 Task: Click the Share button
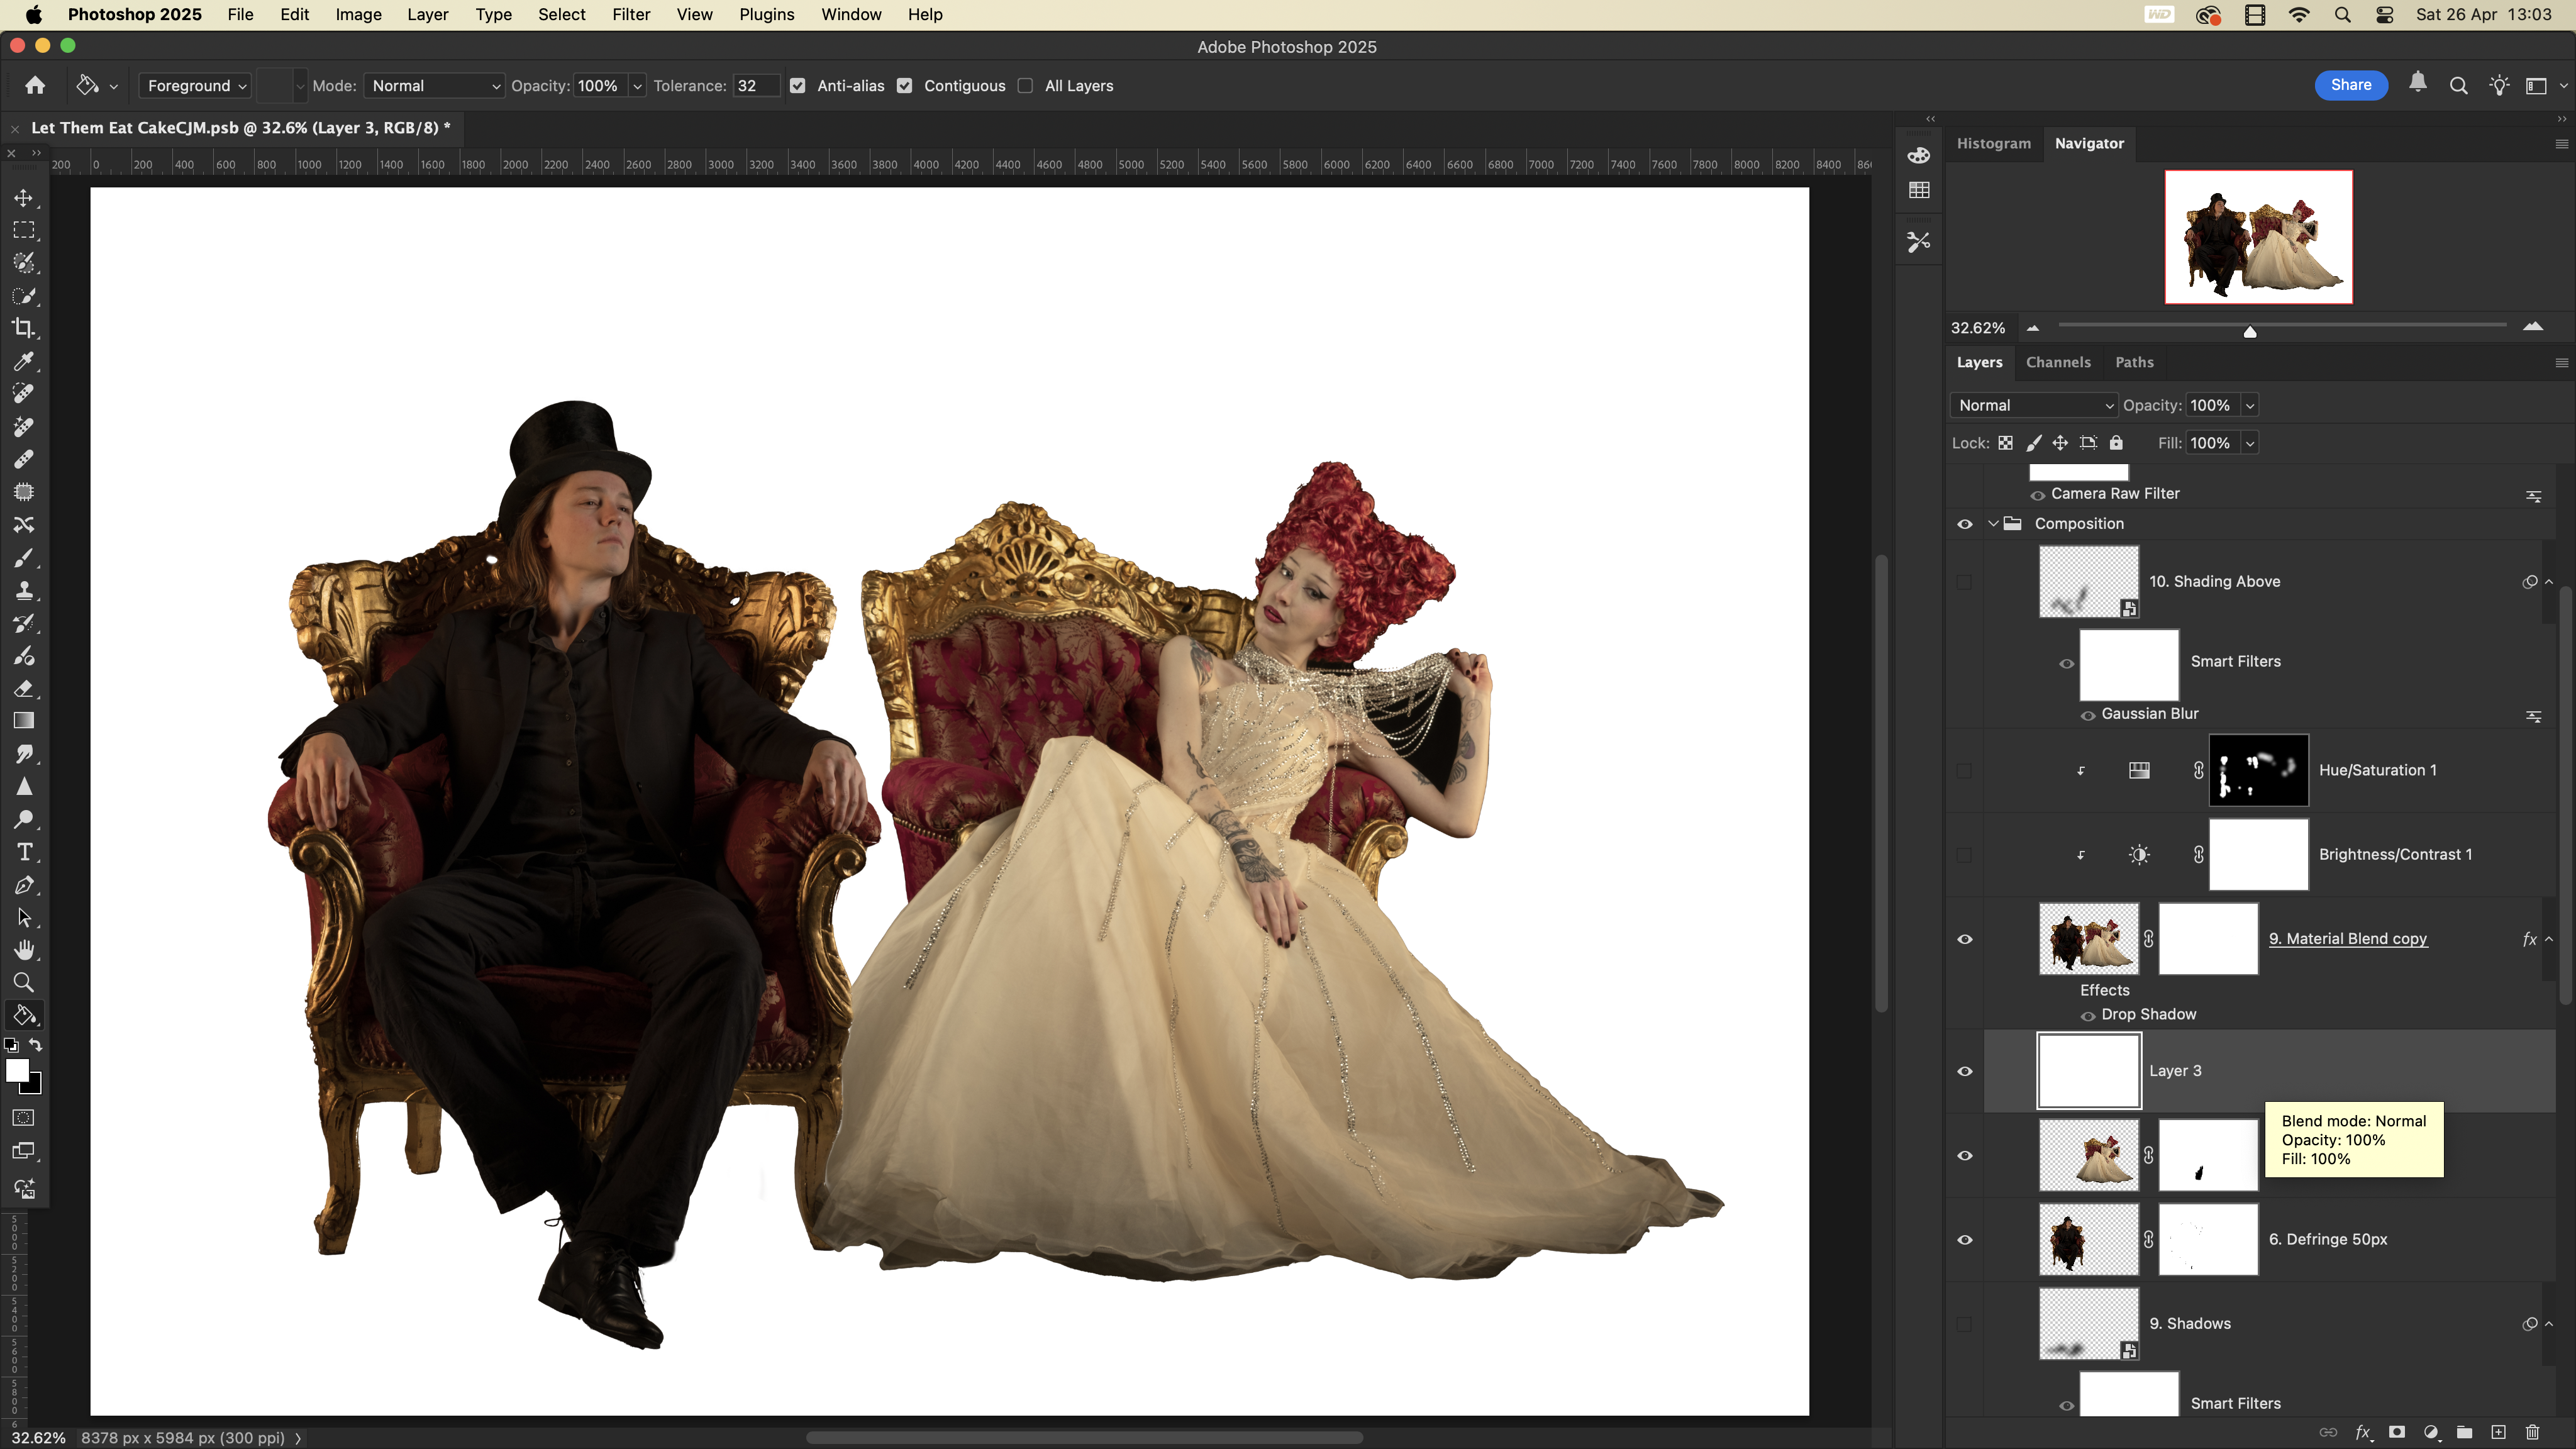click(2350, 85)
